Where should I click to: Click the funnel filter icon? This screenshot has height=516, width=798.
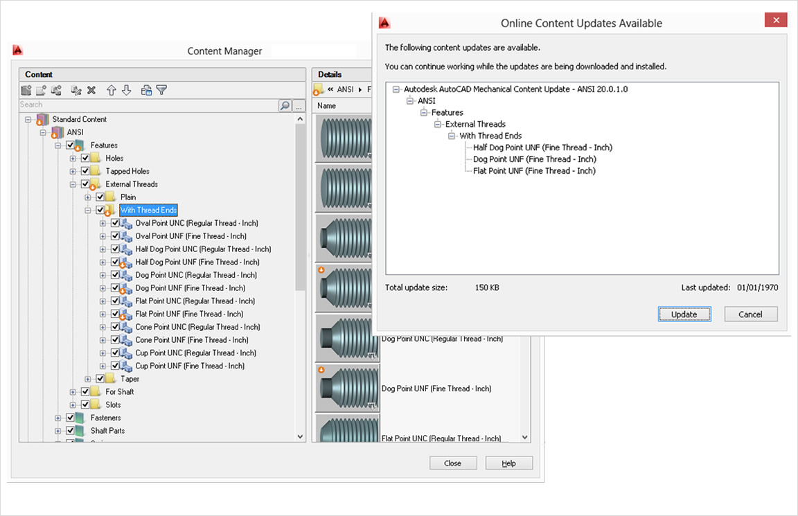(162, 91)
